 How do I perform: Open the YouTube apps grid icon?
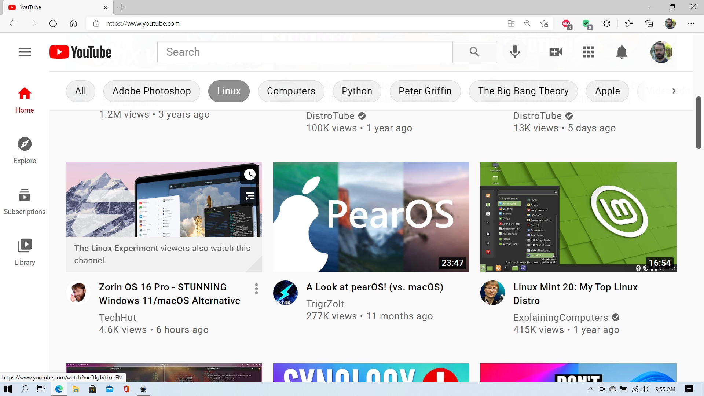pos(588,52)
